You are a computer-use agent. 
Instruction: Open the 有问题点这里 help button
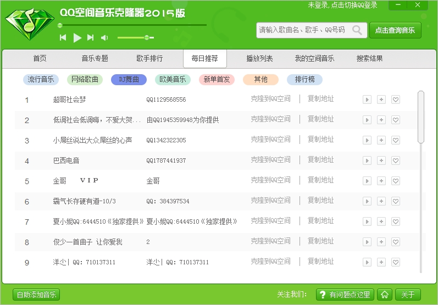pyautogui.click(x=345, y=295)
